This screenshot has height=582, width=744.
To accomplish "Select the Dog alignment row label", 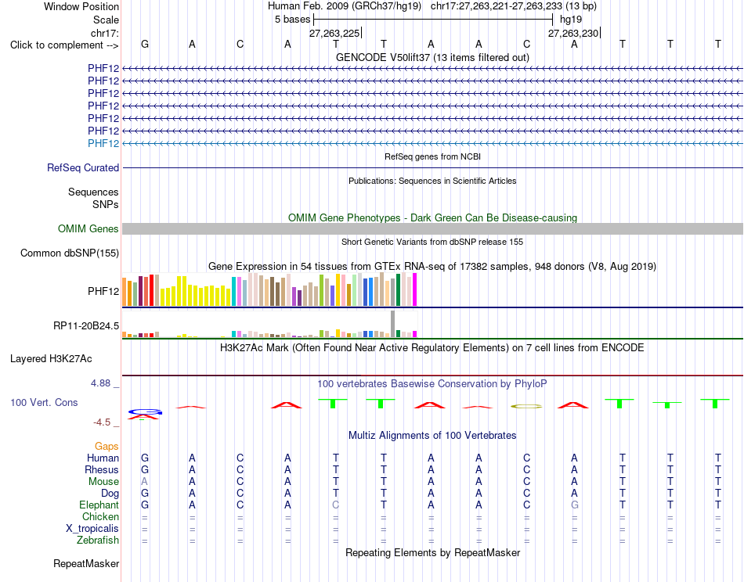I will pos(110,494).
